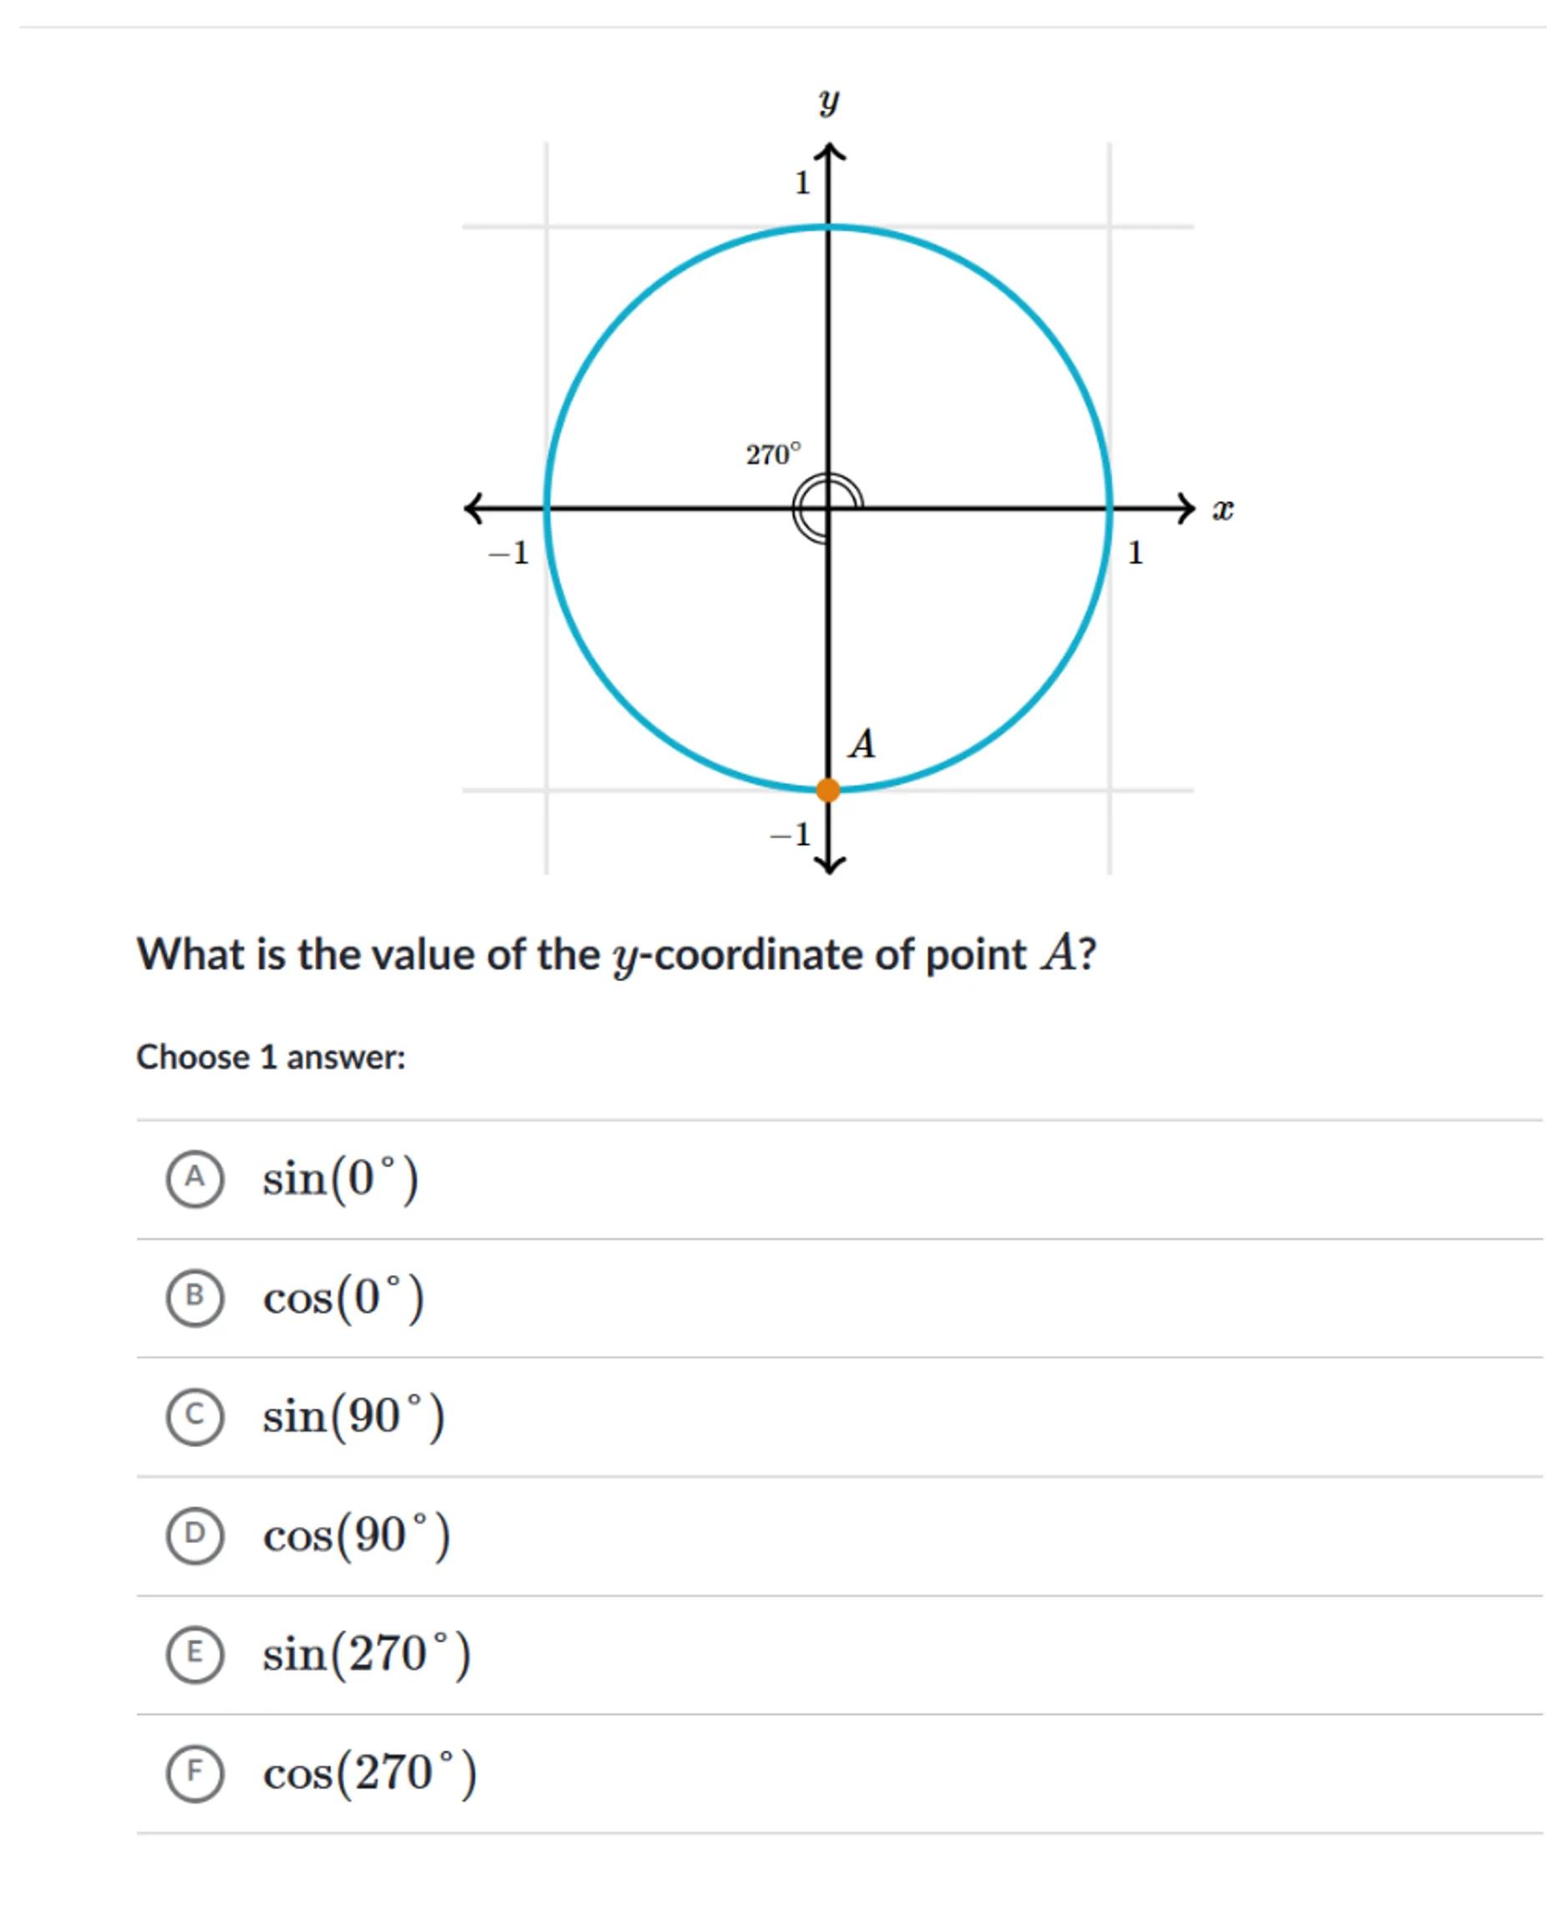This screenshot has width=1547, height=1923.
Task: Choose radio option E, sin(270°)
Action: [195, 1652]
